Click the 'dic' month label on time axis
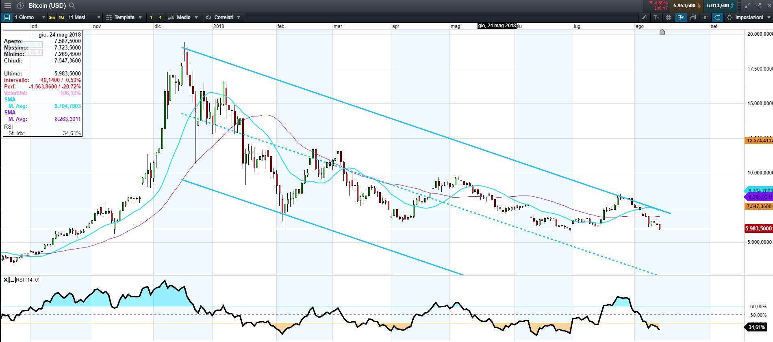This screenshot has height=342, width=773. [x=158, y=26]
